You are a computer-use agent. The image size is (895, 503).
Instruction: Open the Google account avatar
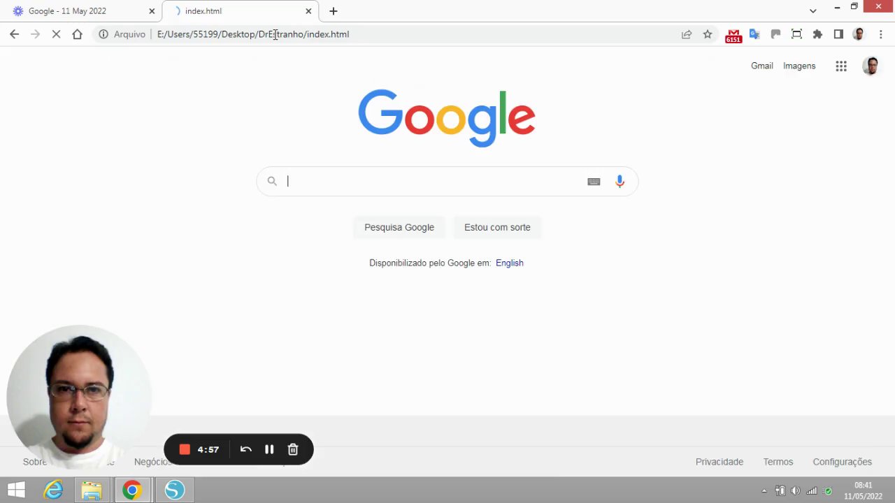871,66
